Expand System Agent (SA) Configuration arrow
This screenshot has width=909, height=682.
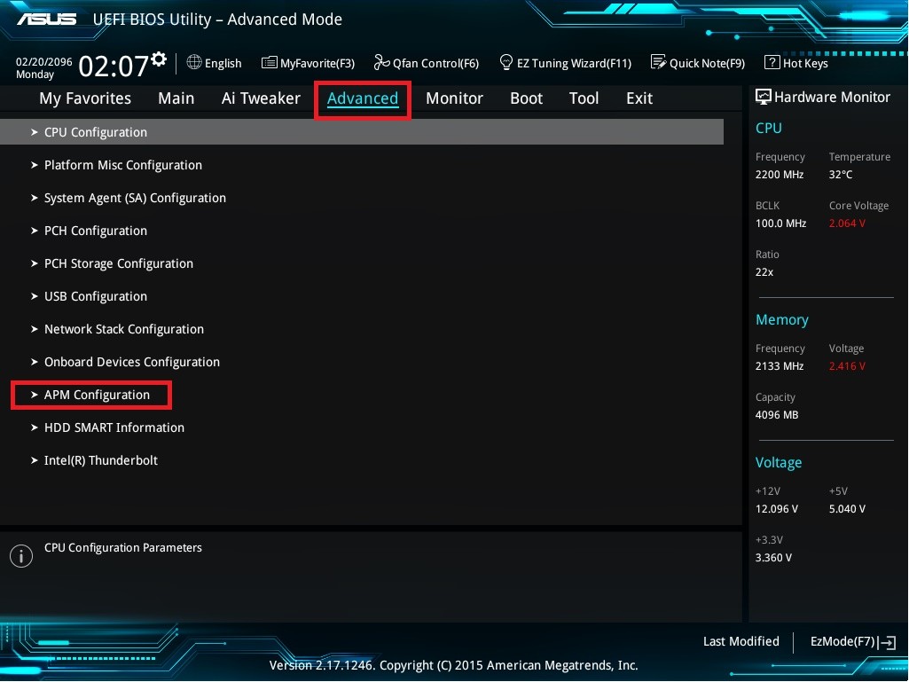pos(35,198)
